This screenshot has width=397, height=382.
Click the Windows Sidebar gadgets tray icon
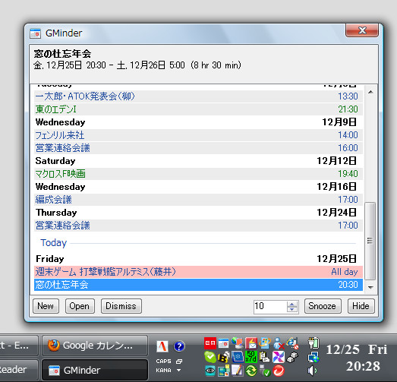pos(224,371)
